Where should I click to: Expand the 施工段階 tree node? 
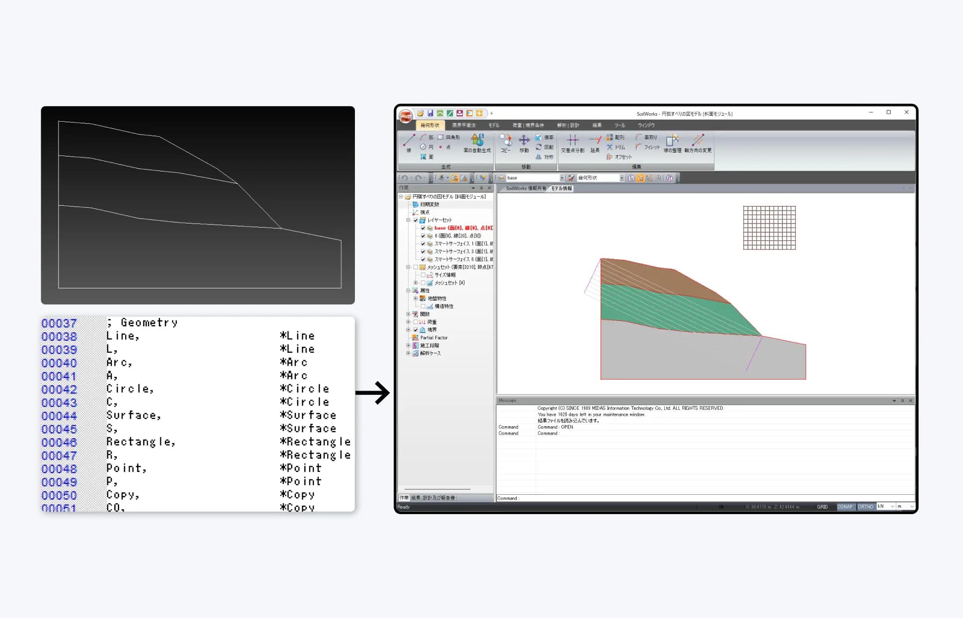[x=408, y=345]
